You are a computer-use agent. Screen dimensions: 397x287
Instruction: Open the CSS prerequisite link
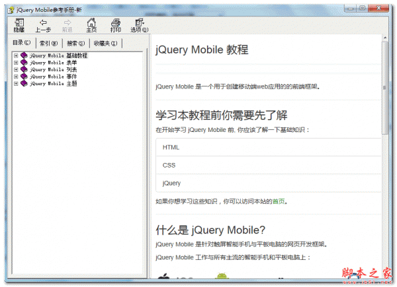(169, 166)
